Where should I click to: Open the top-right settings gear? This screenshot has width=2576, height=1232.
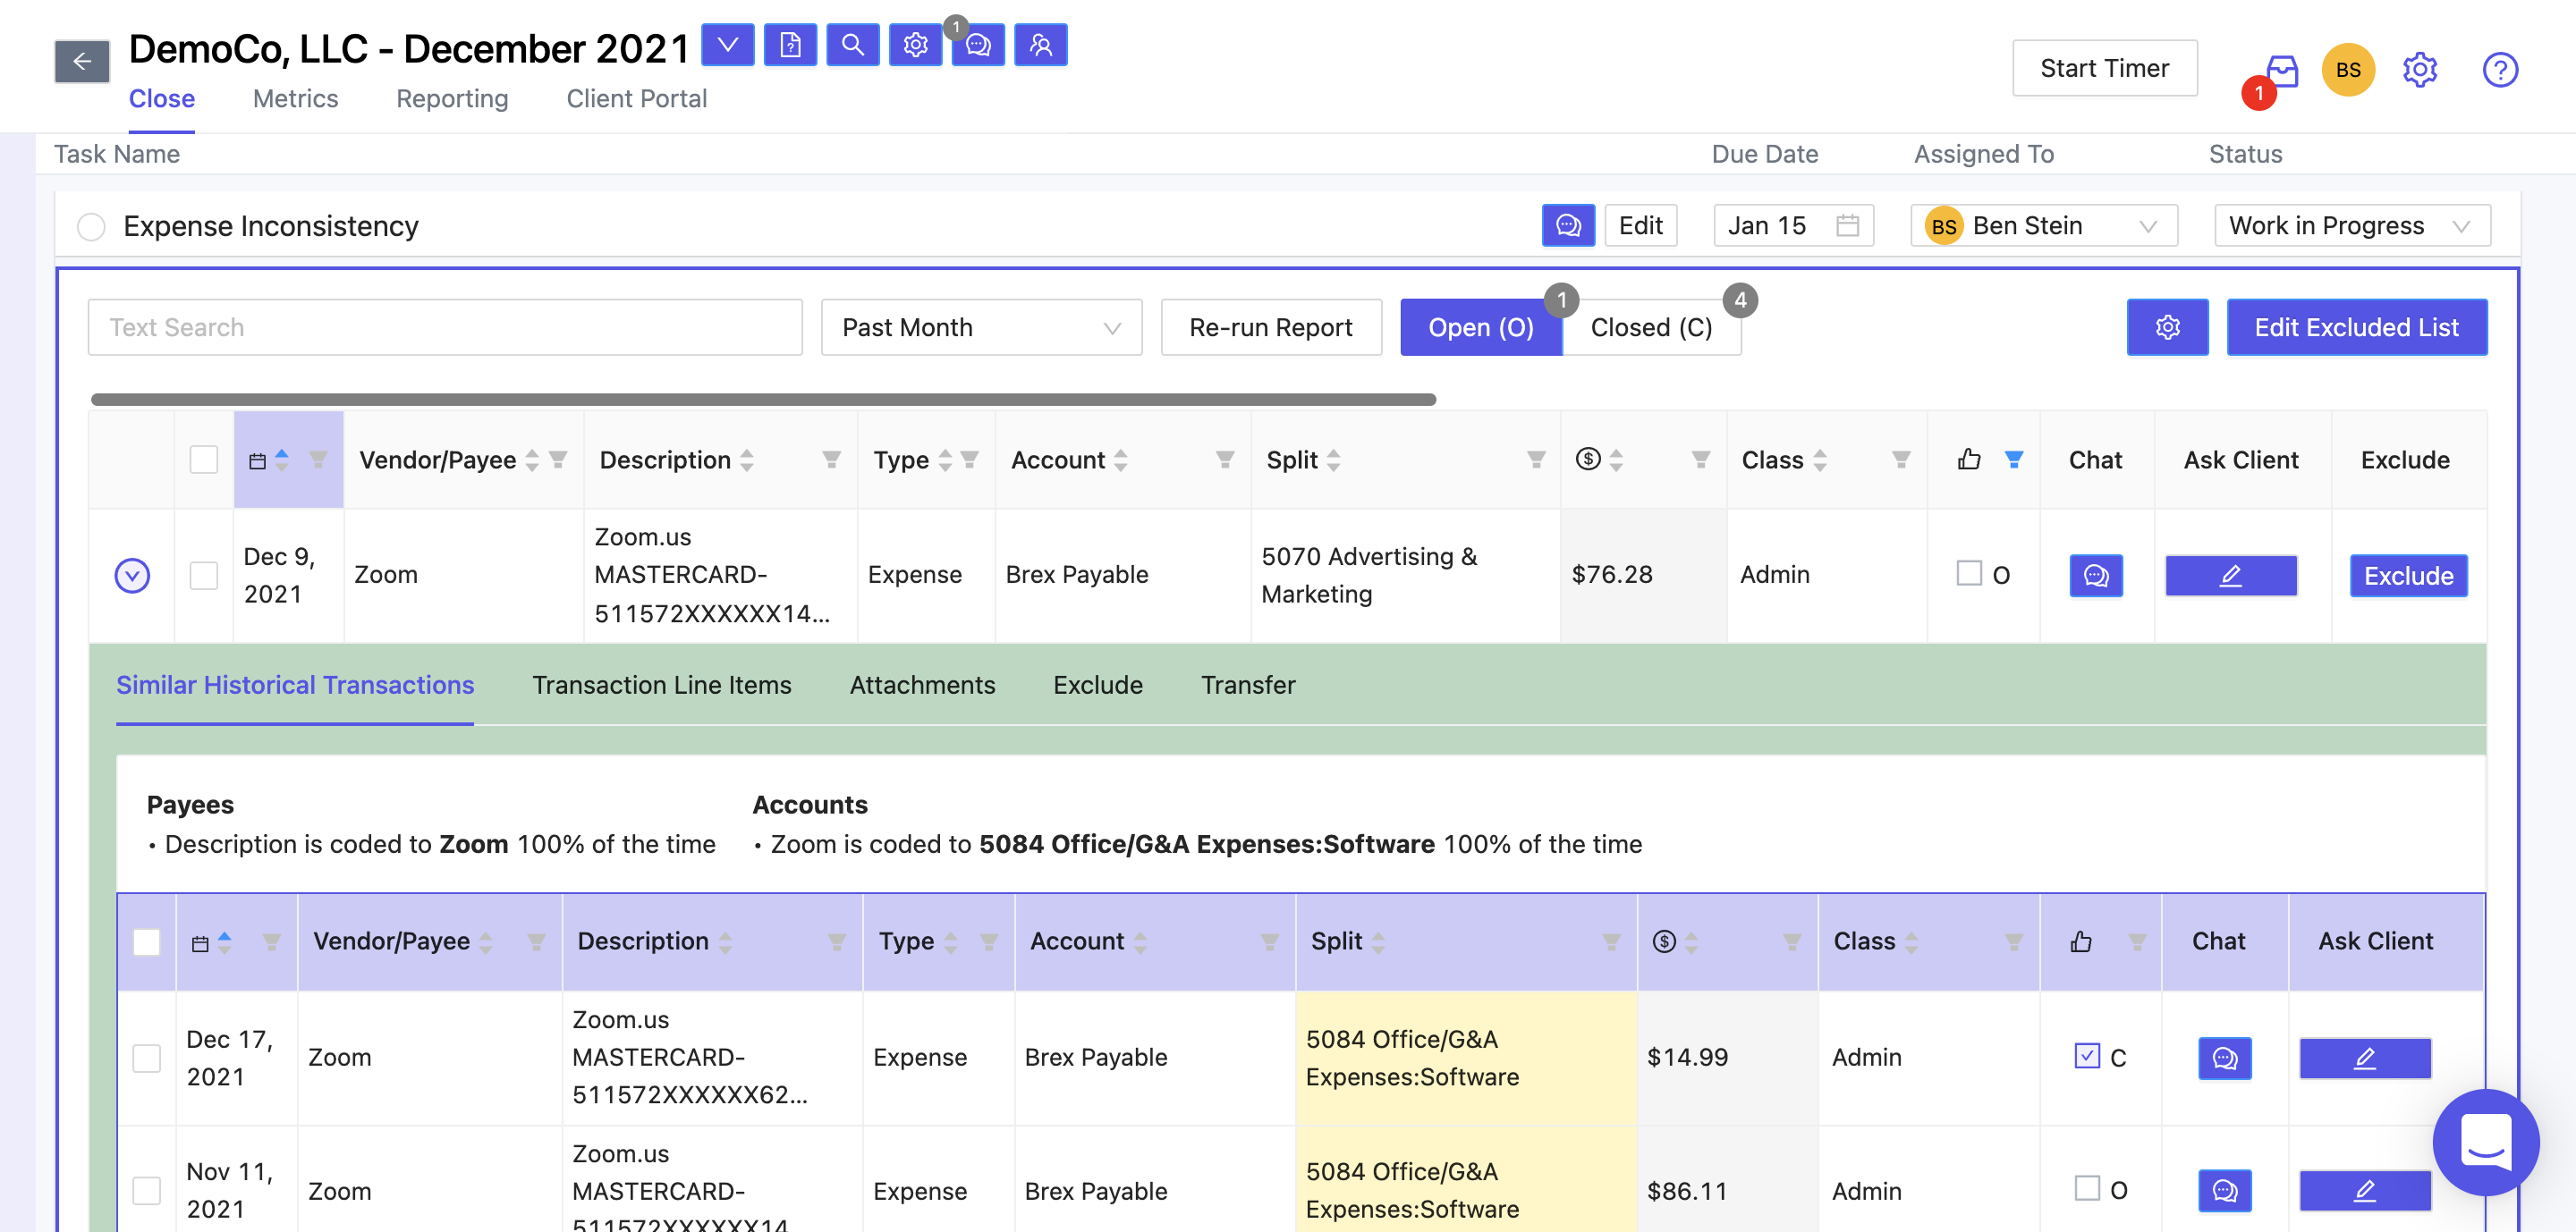tap(2420, 70)
